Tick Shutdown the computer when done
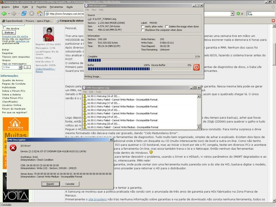276x207 pixels. point(143,30)
